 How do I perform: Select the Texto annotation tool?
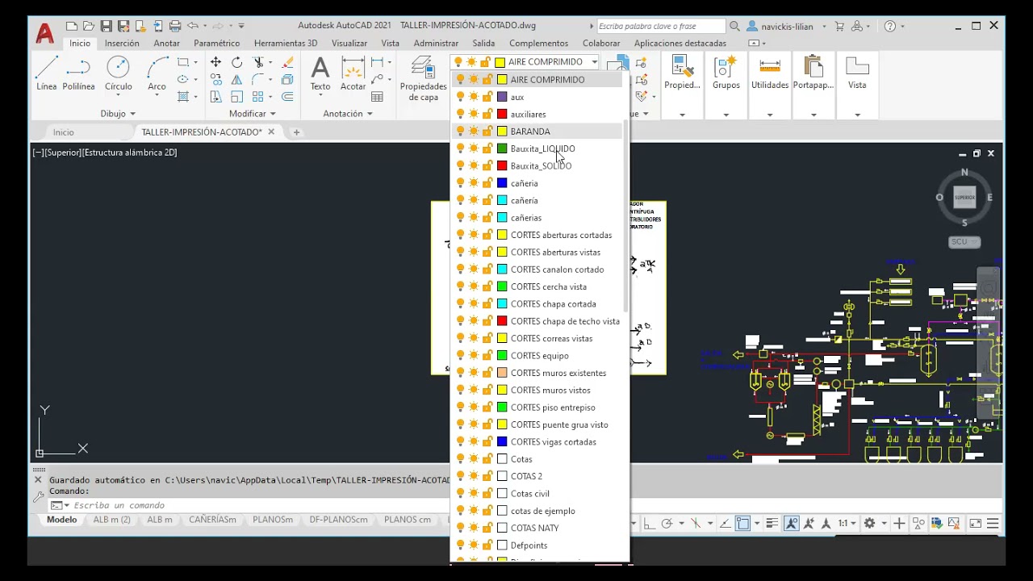pyautogui.click(x=320, y=73)
